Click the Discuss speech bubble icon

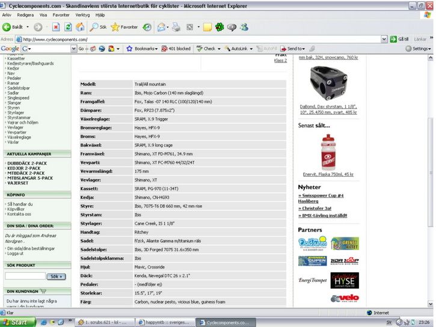tap(232, 27)
